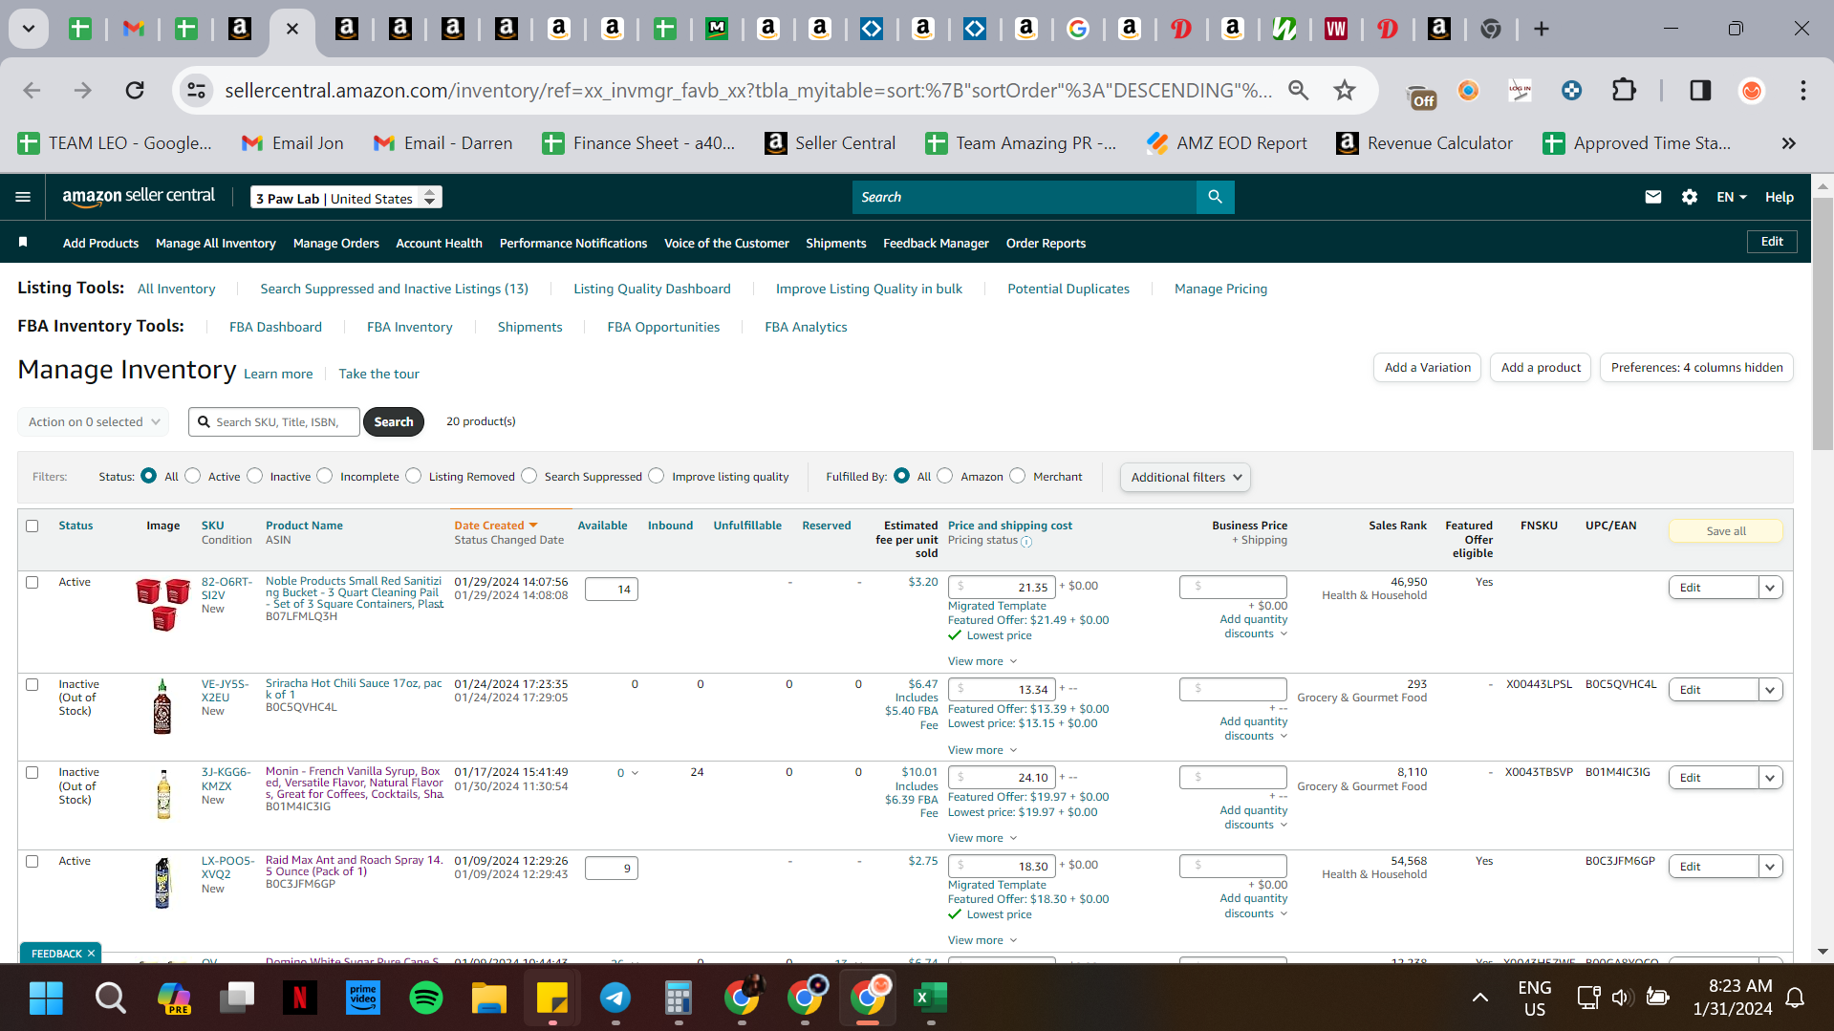
Task: Open the 3 Paw Lab account switcher
Action: (x=346, y=198)
